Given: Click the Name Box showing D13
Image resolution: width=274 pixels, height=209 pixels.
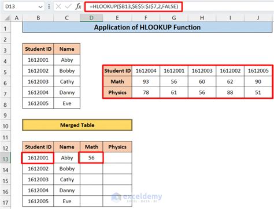Looking at the screenshot, I should coord(23,6).
